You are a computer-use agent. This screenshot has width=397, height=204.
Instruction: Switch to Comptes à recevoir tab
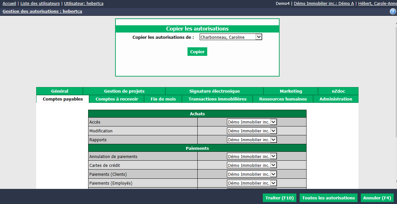tap(117, 99)
